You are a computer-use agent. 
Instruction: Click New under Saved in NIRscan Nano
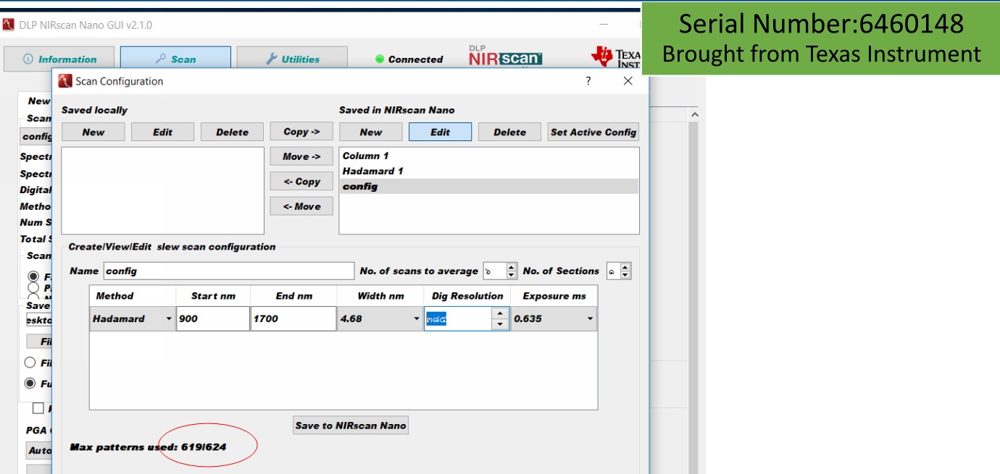coord(370,132)
